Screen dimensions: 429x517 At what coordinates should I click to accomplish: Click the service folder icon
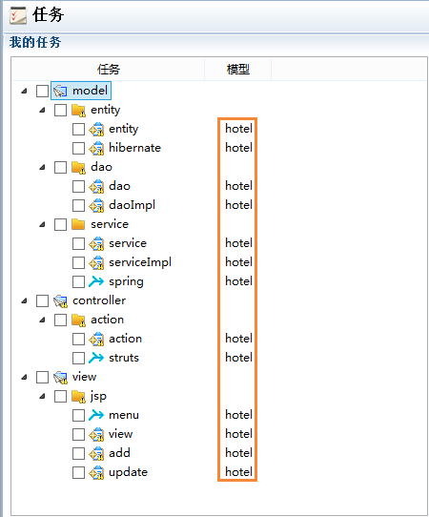click(x=78, y=224)
